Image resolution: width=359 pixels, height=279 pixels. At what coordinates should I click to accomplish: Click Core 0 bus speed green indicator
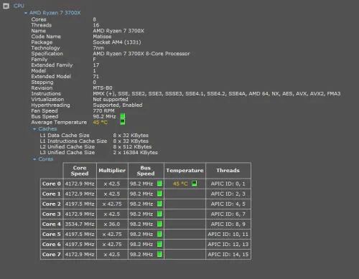pyautogui.click(x=159, y=184)
